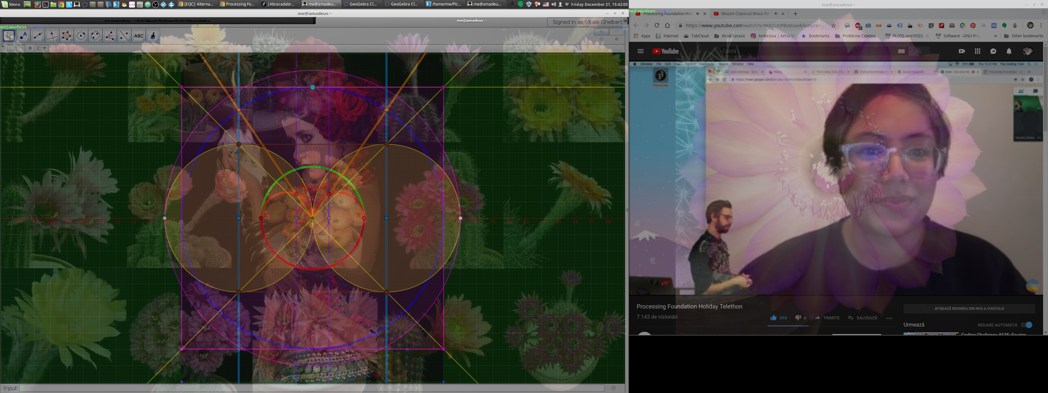This screenshot has width=1048, height=393.
Task: Click TRIMITE share button
Action: pos(827,318)
